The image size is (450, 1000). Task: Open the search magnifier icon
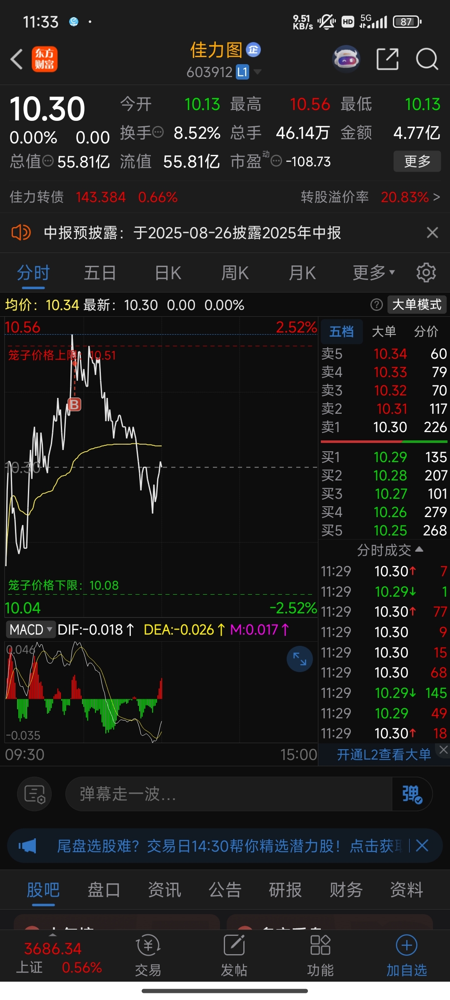[x=427, y=59]
